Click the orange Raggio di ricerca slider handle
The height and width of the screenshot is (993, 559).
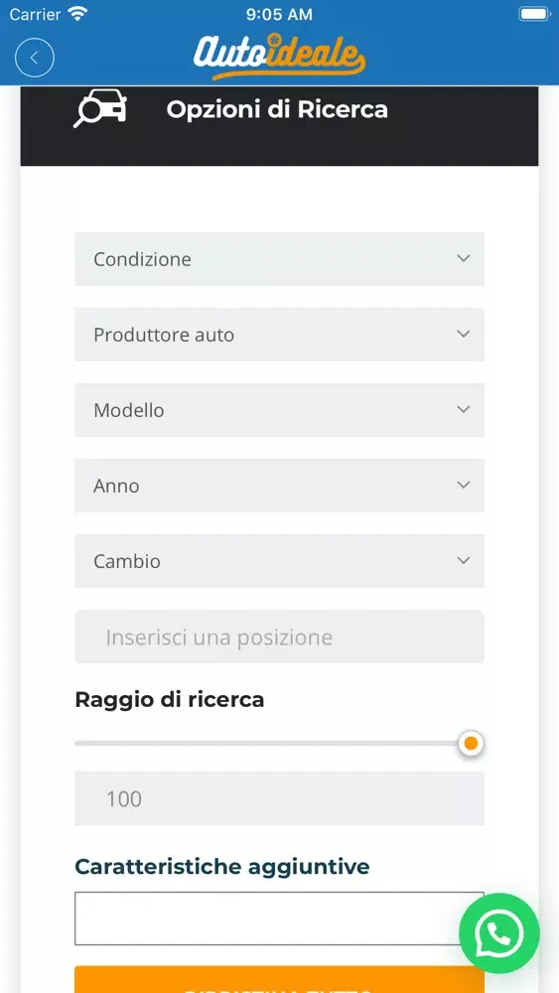471,744
